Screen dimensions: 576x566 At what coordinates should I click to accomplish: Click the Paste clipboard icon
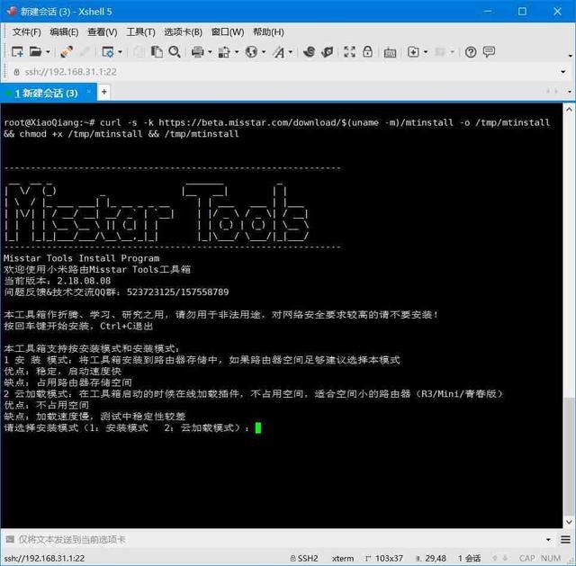click(x=157, y=52)
